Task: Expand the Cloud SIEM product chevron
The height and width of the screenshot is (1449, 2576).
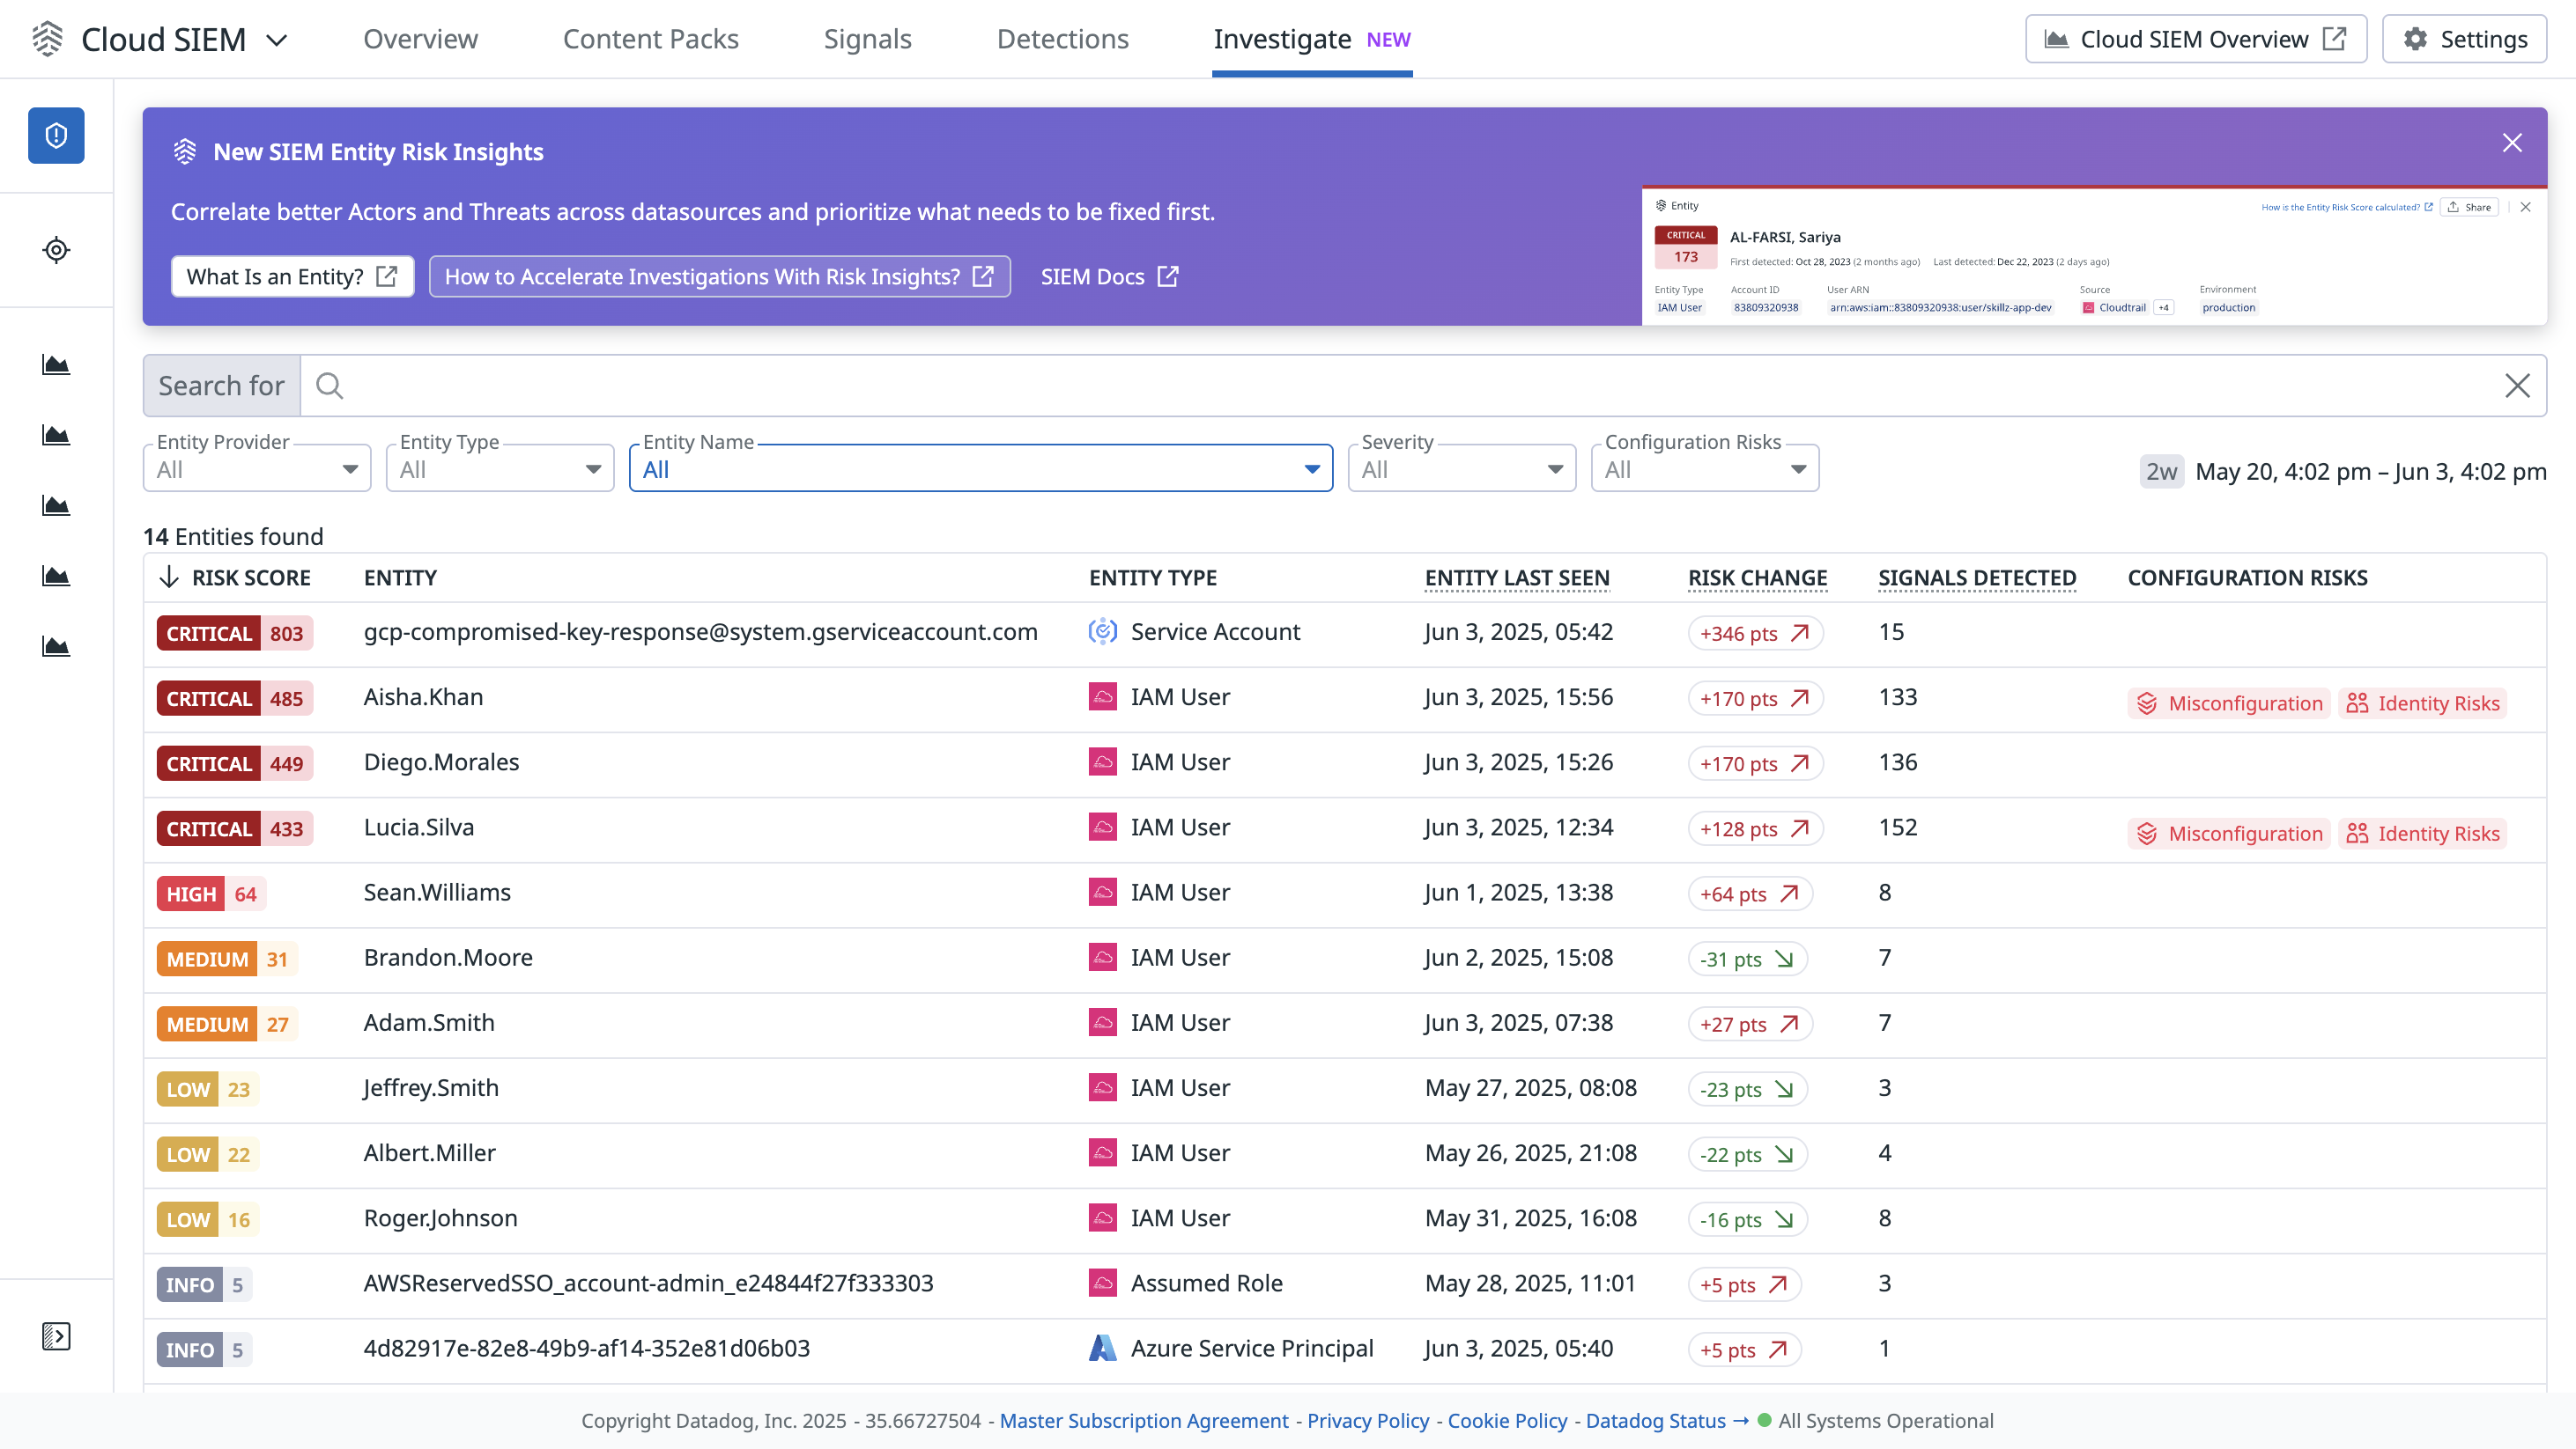Action: [x=277, y=40]
